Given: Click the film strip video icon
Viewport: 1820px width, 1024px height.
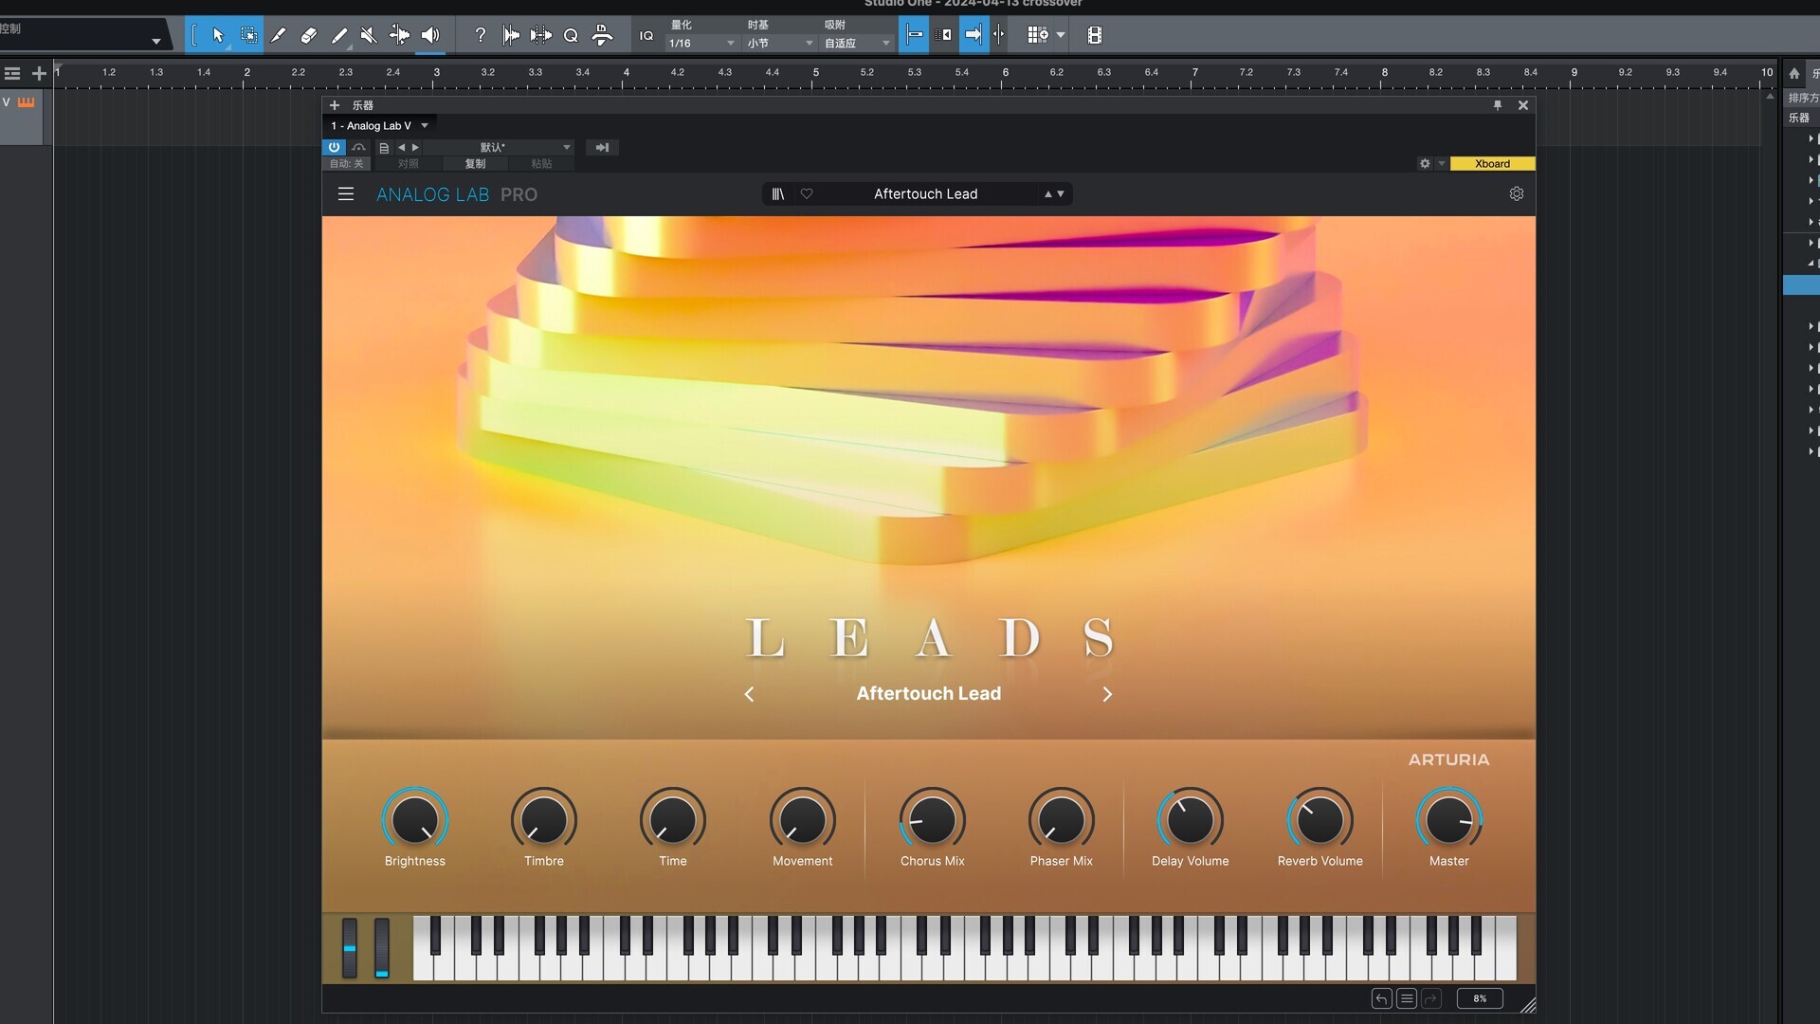Looking at the screenshot, I should click(1094, 35).
